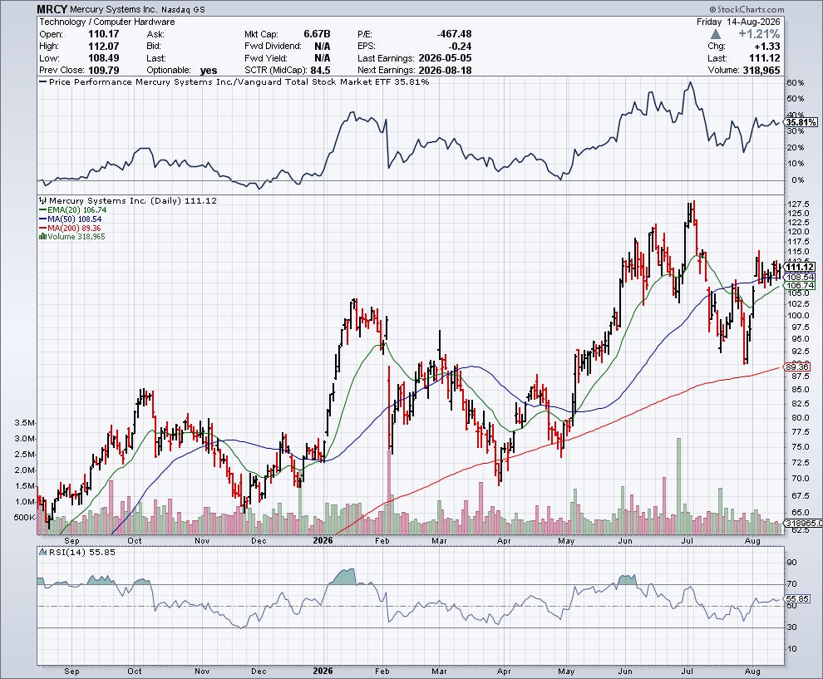
Task: Click the StockCharts.com watermark link
Action: 747,9
